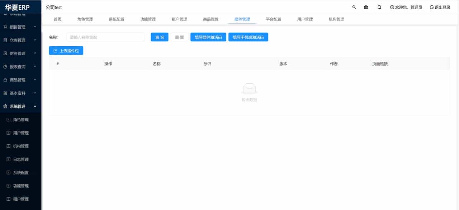Screen dimensions: 459x210
Task: Click the search magnifier icon in top bar
Action: click(x=354, y=7)
